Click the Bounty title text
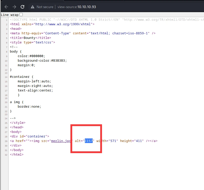The height and width of the screenshot is (190, 204). pos(30,38)
